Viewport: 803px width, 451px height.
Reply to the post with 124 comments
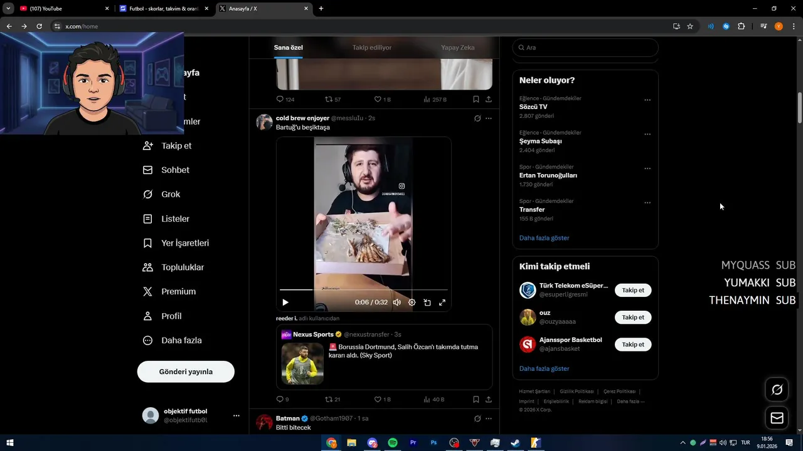coord(285,100)
